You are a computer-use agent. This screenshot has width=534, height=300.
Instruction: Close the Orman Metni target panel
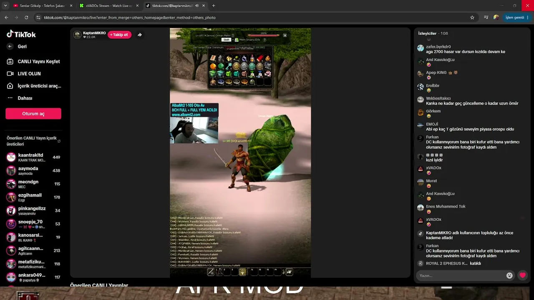(285, 35)
